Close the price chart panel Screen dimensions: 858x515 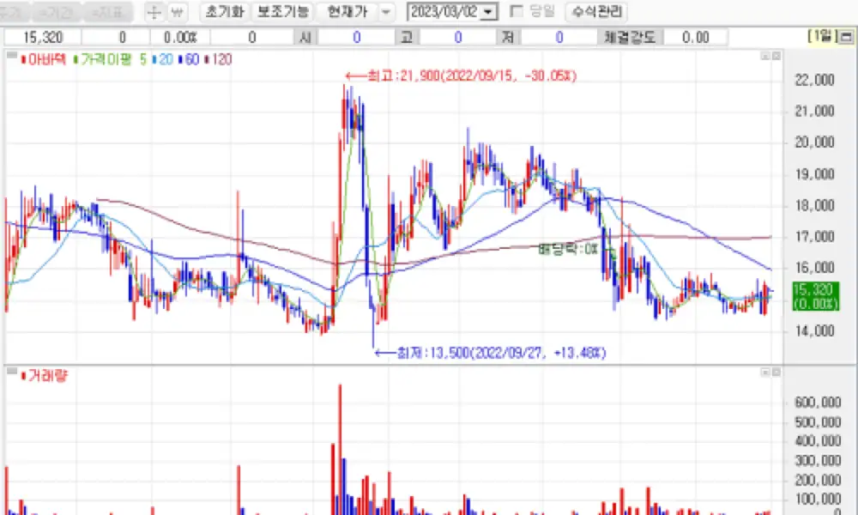click(776, 56)
